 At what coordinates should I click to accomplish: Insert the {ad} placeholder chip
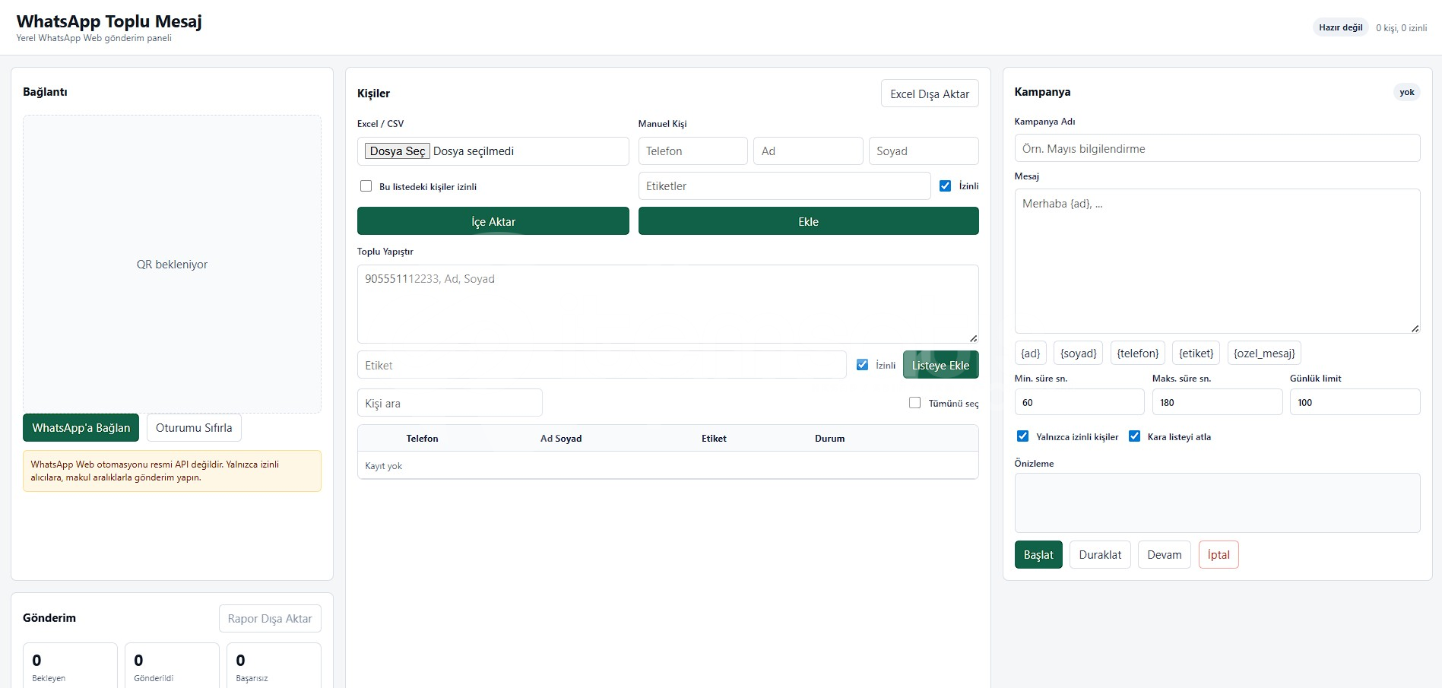[x=1031, y=353]
